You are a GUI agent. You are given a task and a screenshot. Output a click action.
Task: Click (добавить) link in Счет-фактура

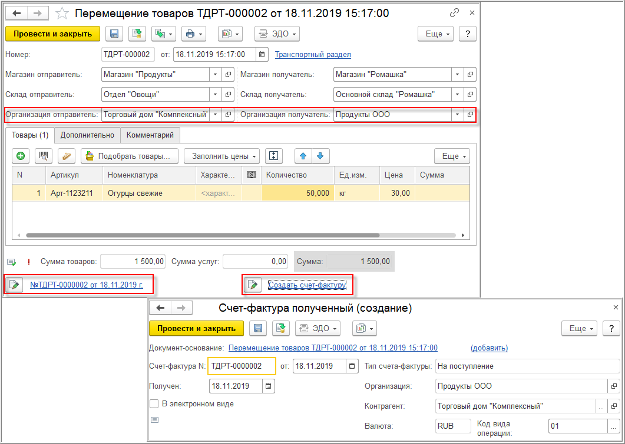pos(489,348)
